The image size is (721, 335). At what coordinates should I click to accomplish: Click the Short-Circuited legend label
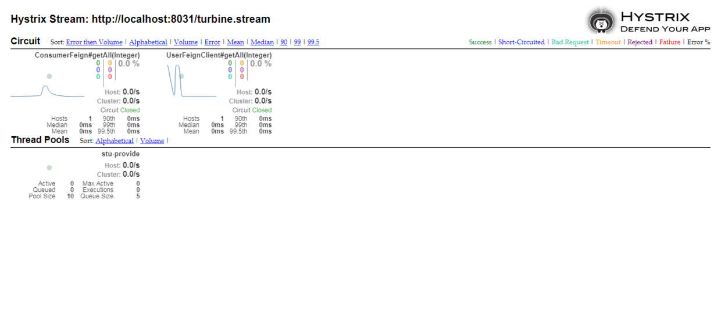(522, 42)
